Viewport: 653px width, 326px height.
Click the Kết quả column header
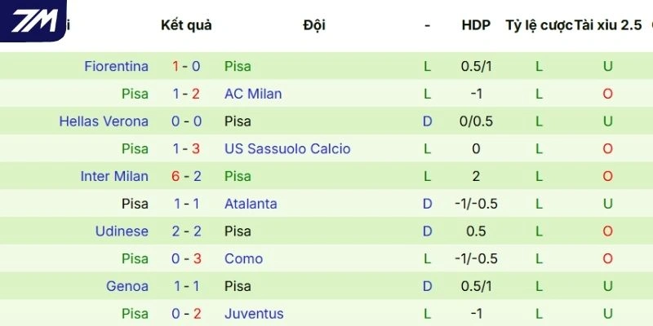coord(186,25)
